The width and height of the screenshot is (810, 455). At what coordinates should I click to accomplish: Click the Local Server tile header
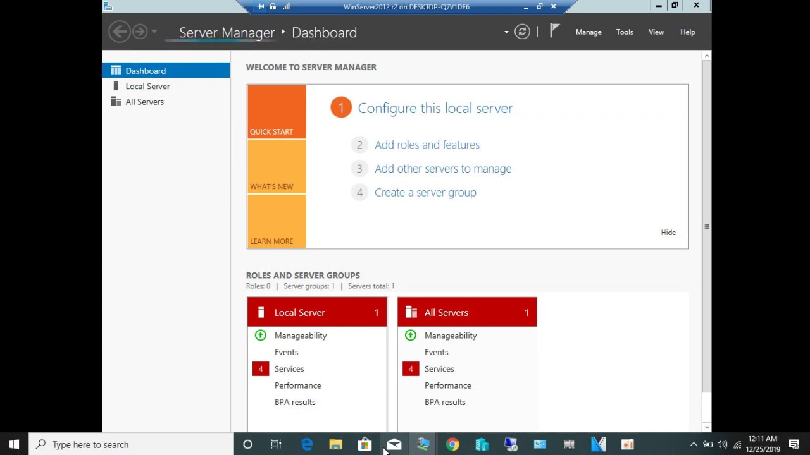pyautogui.click(x=317, y=312)
